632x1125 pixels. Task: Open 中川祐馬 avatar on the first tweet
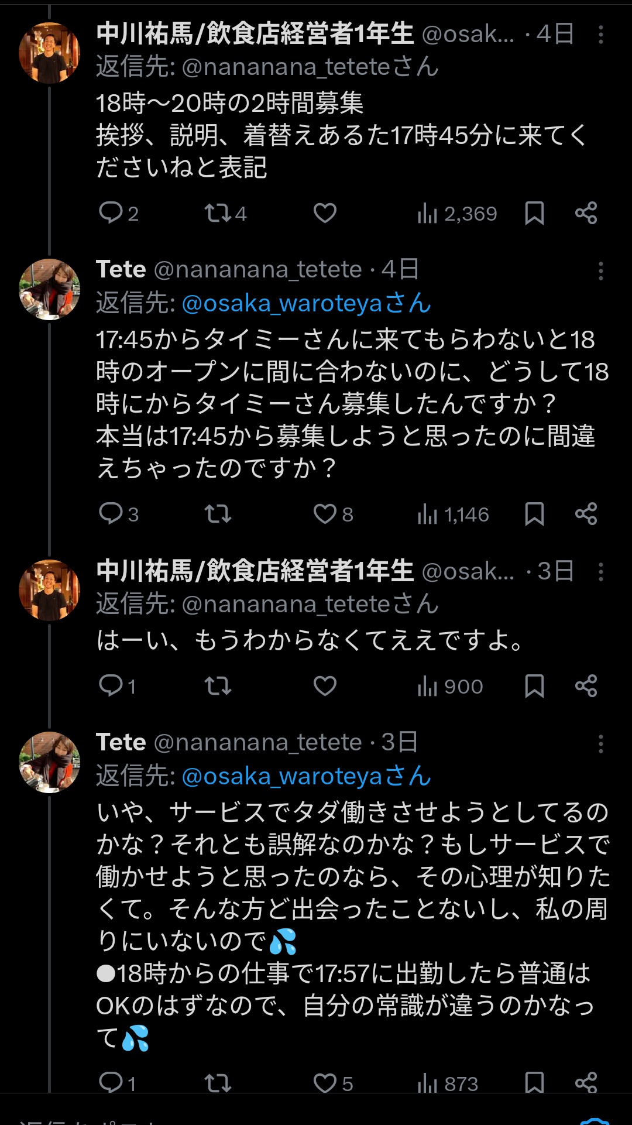(50, 53)
